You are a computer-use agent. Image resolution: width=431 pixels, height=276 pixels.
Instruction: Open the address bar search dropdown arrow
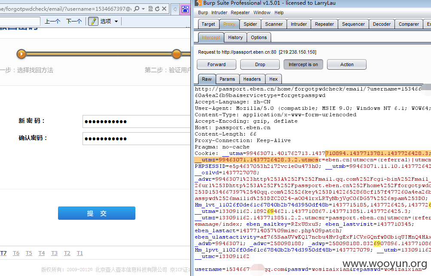143,9
